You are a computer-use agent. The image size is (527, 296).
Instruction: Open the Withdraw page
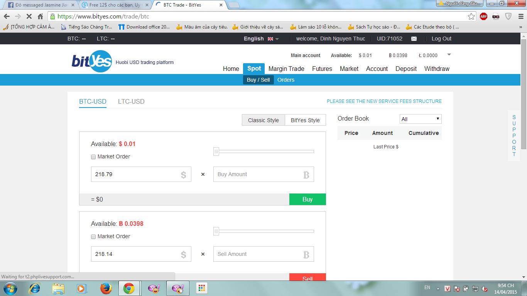click(437, 69)
